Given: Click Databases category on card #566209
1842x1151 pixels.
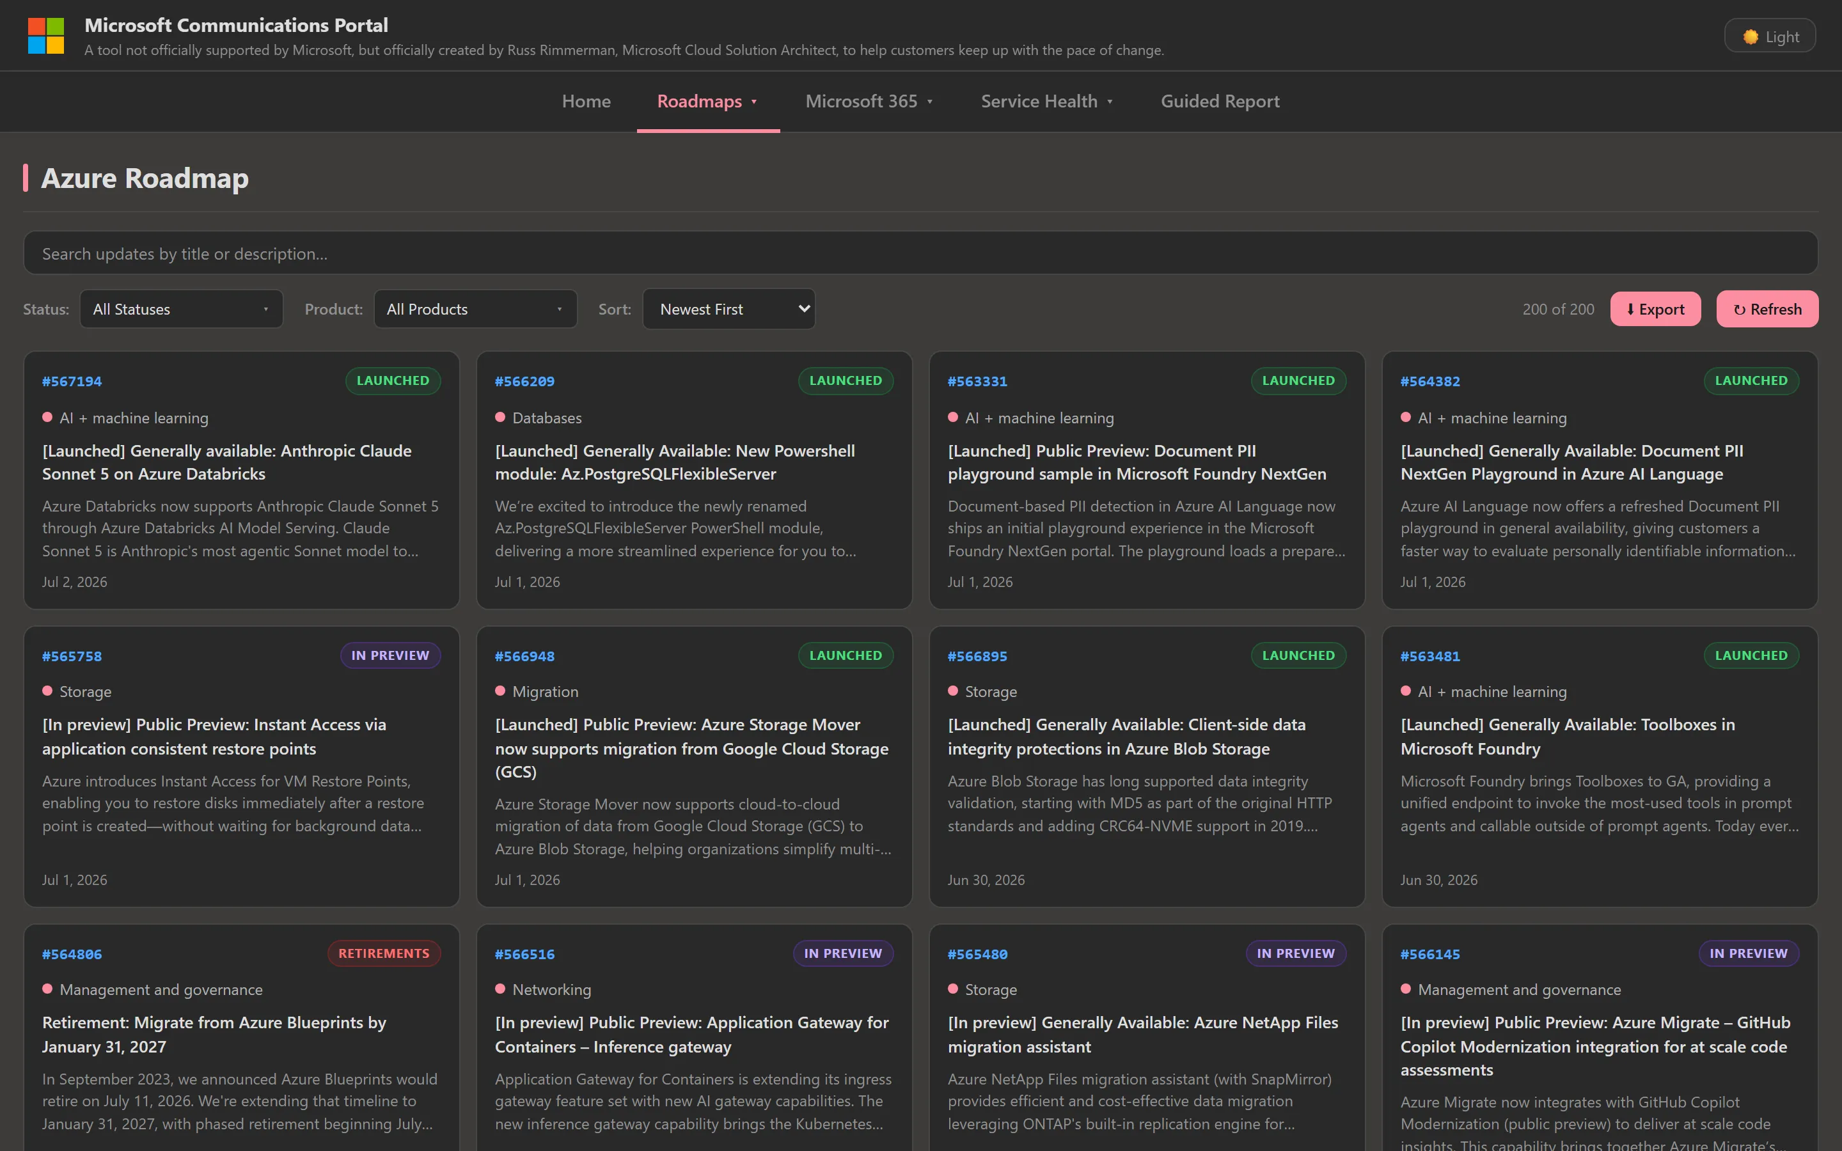Looking at the screenshot, I should click(546, 418).
